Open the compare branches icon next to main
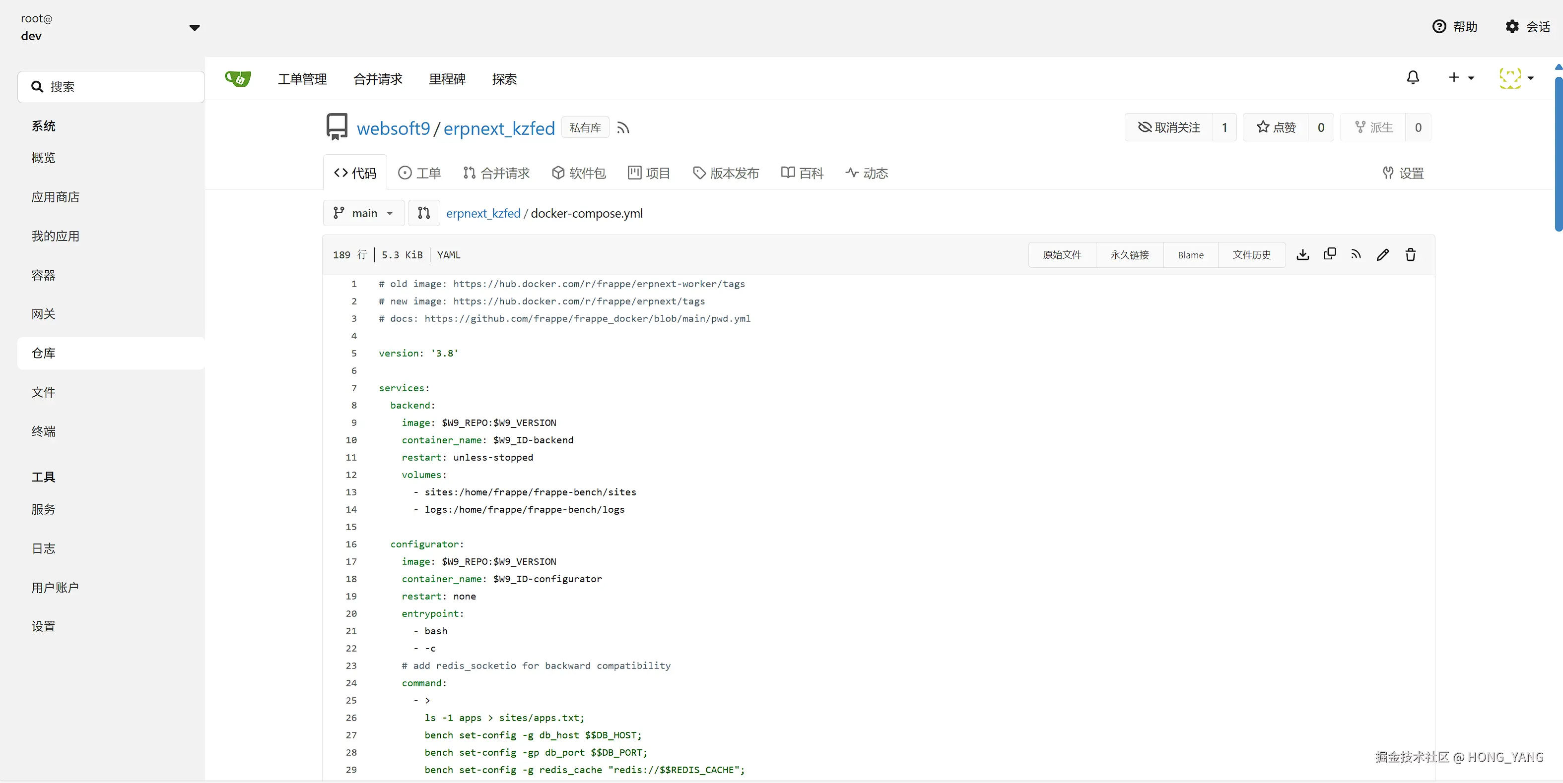Image resolution: width=1563 pixels, height=783 pixels. coord(423,213)
